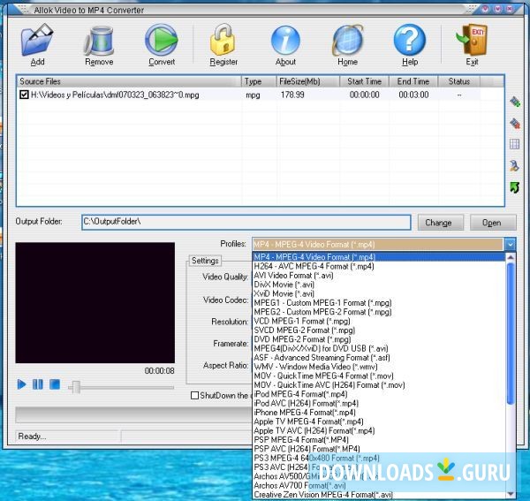Start conversion with the Convert icon
This screenshot has height=501, width=530.
(162, 40)
